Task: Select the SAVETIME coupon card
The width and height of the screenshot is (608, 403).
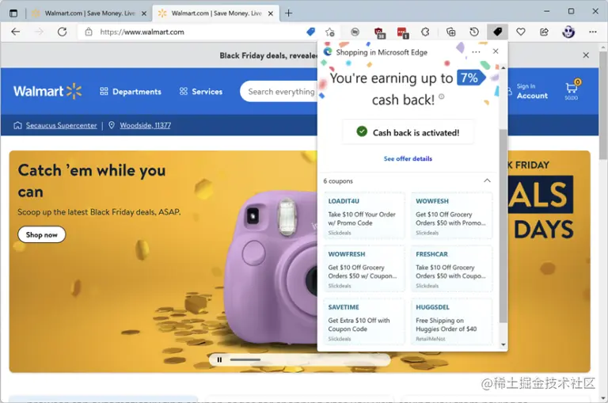Action: (x=363, y=321)
